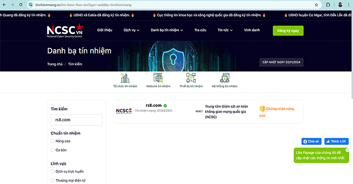Screen dimensions: 353x184
Task: Go back using browser back arrow
Action: 4,5
